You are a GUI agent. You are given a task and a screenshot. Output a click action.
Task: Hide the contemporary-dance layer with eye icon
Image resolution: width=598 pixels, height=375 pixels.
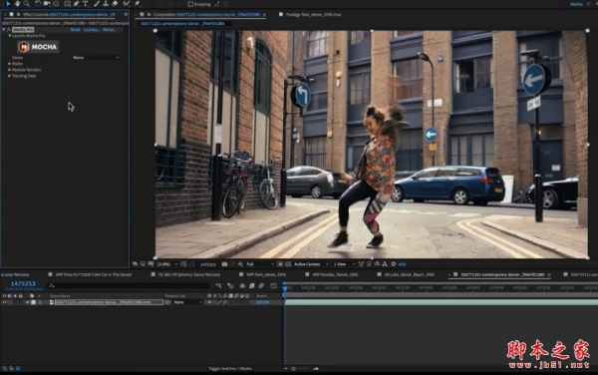click(x=4, y=302)
